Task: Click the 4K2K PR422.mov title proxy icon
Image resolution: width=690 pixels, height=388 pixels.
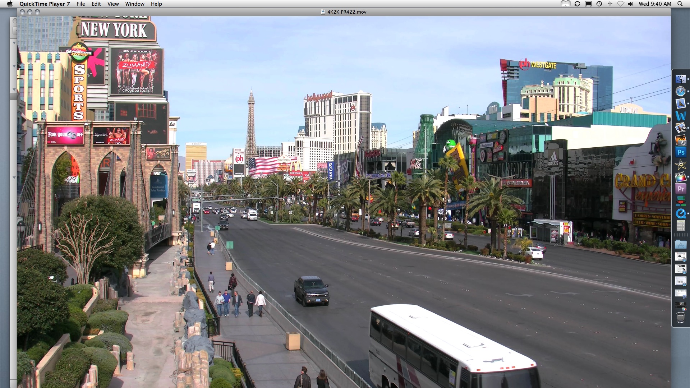Action: (x=323, y=12)
